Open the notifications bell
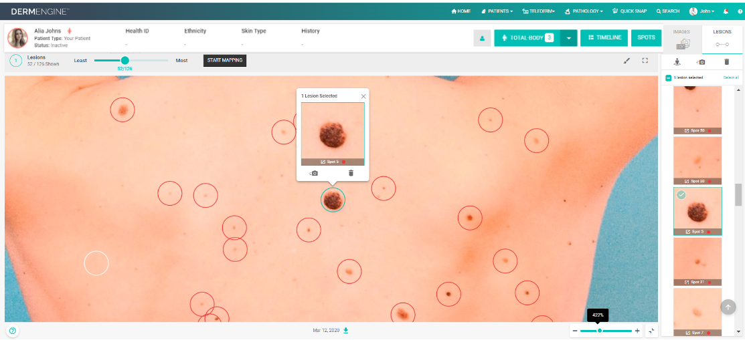The height and width of the screenshot is (340, 745). coord(726,11)
